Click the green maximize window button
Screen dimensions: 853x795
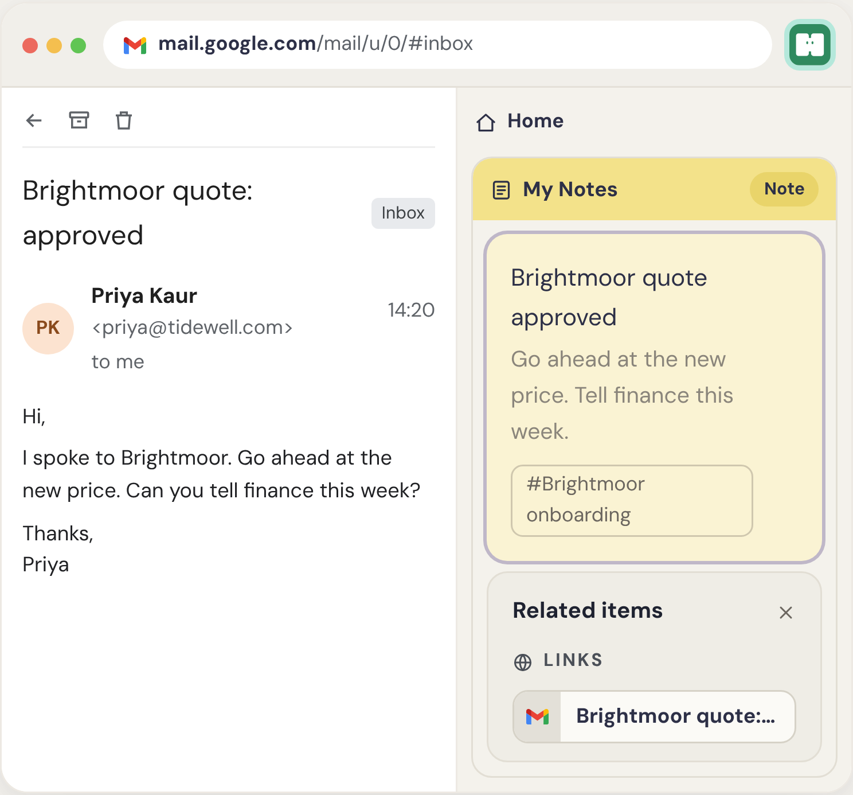click(79, 45)
